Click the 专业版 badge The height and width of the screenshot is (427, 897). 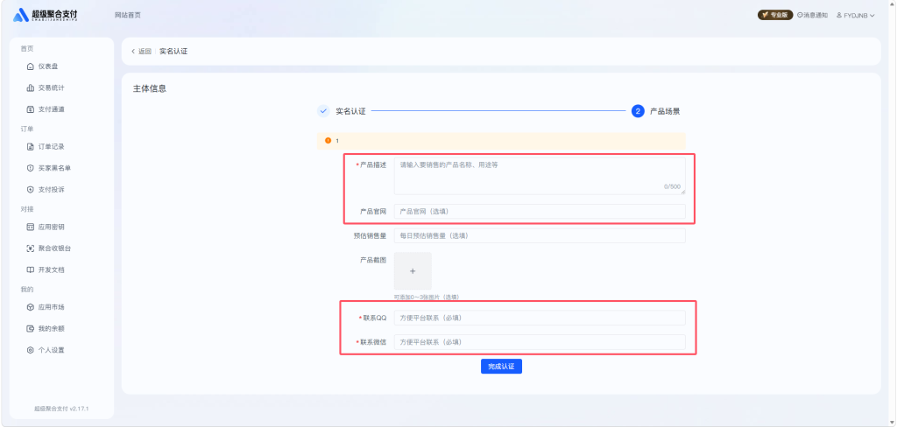point(775,16)
